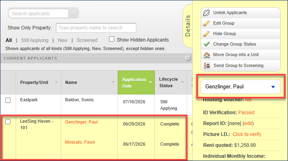
Task: Switch to Still Applying filter
Action: click(35, 40)
